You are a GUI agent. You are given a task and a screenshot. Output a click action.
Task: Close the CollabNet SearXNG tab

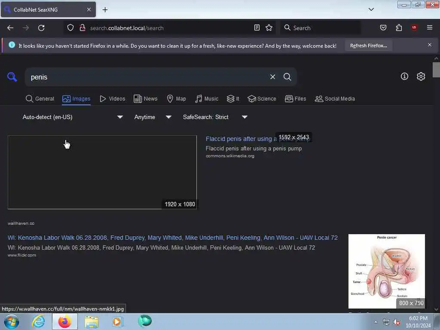89,9
